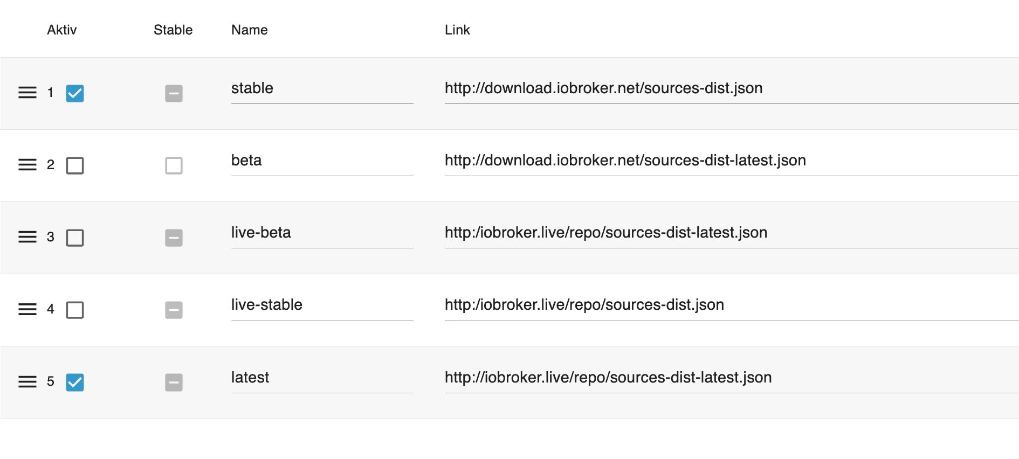Activate the live-beta repository checkbox

click(x=75, y=238)
